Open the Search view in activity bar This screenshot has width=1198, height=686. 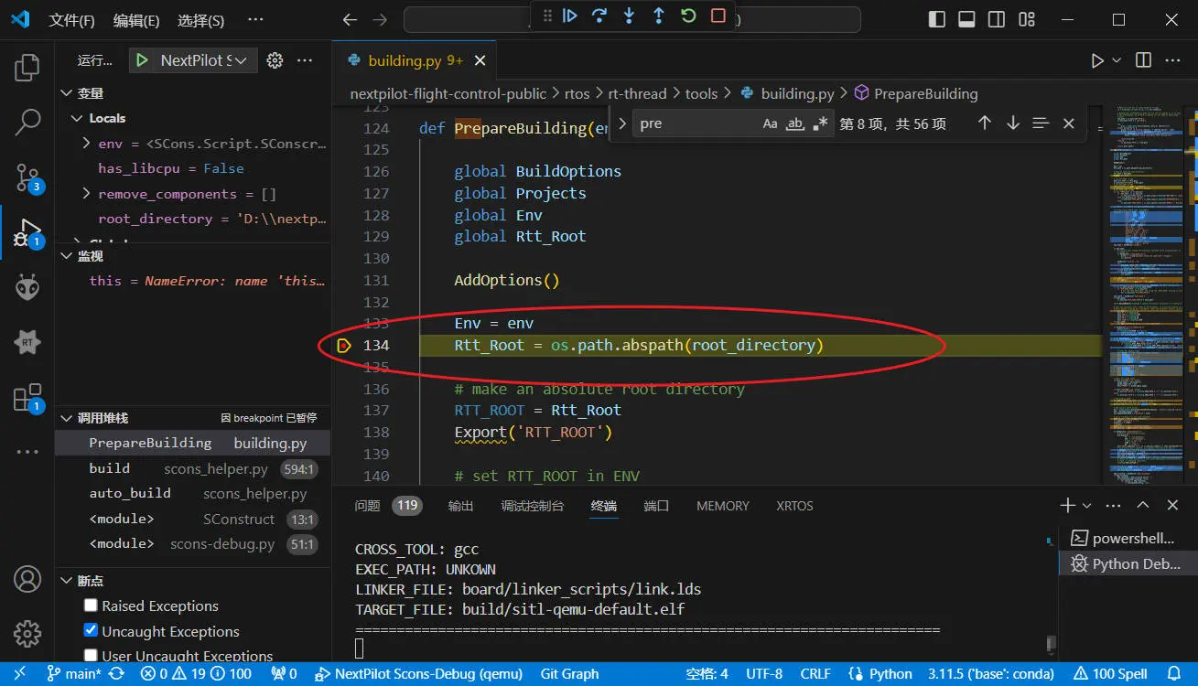pos(27,121)
